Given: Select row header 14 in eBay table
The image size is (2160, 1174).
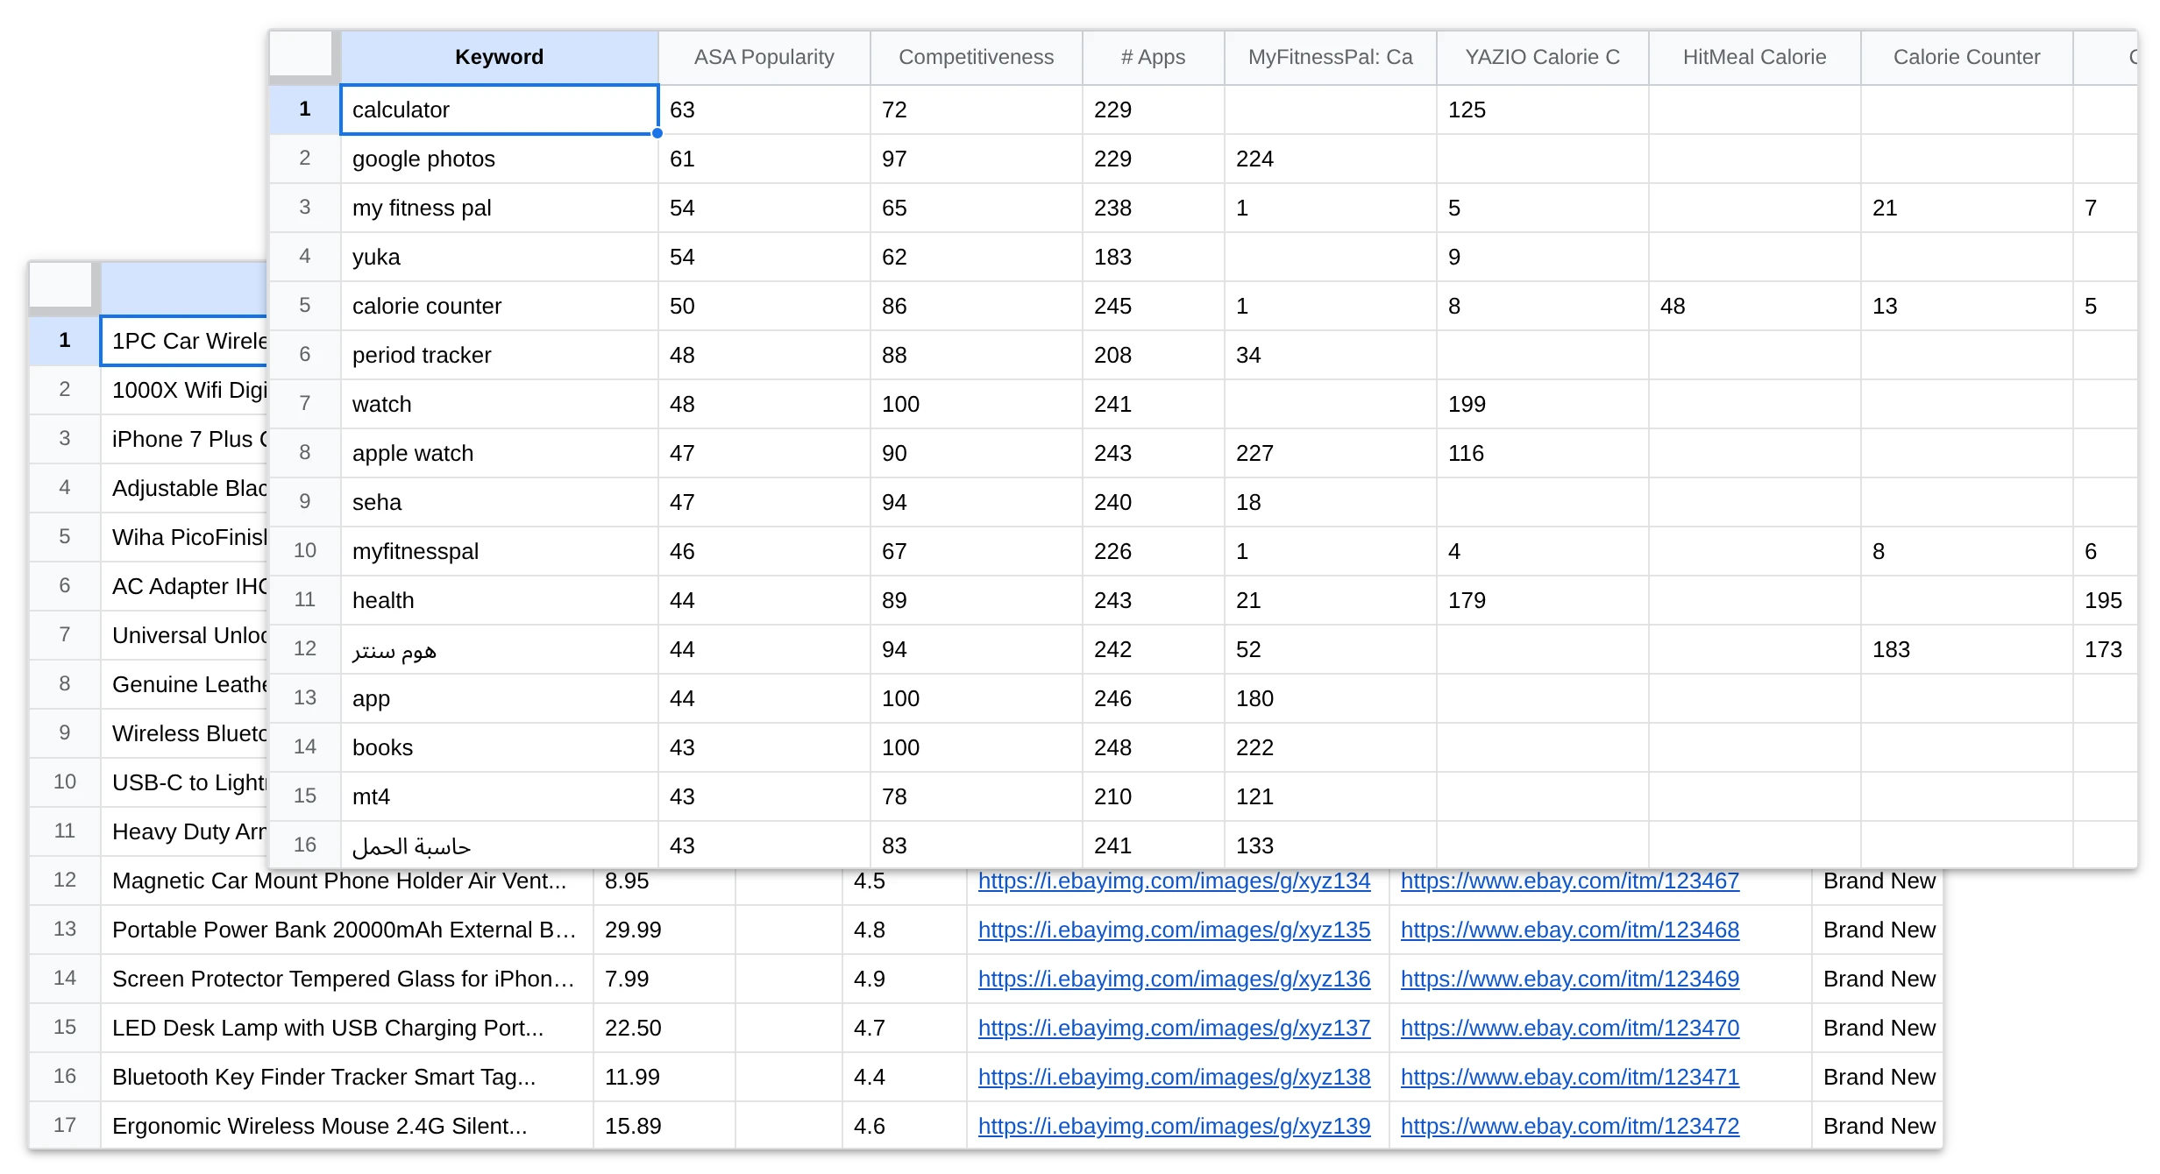Looking at the screenshot, I should 65,979.
